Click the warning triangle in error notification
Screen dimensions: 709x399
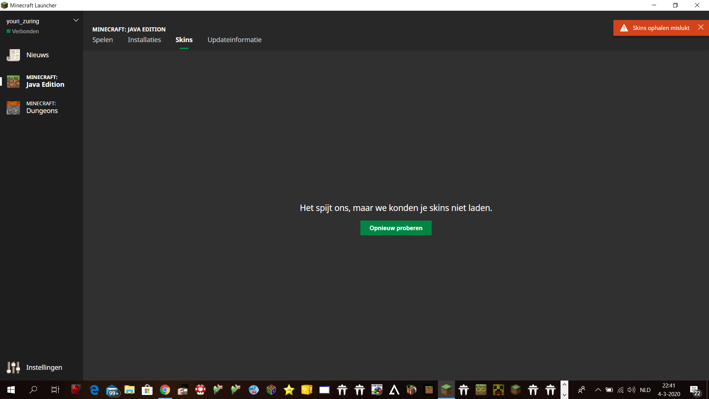coord(624,28)
